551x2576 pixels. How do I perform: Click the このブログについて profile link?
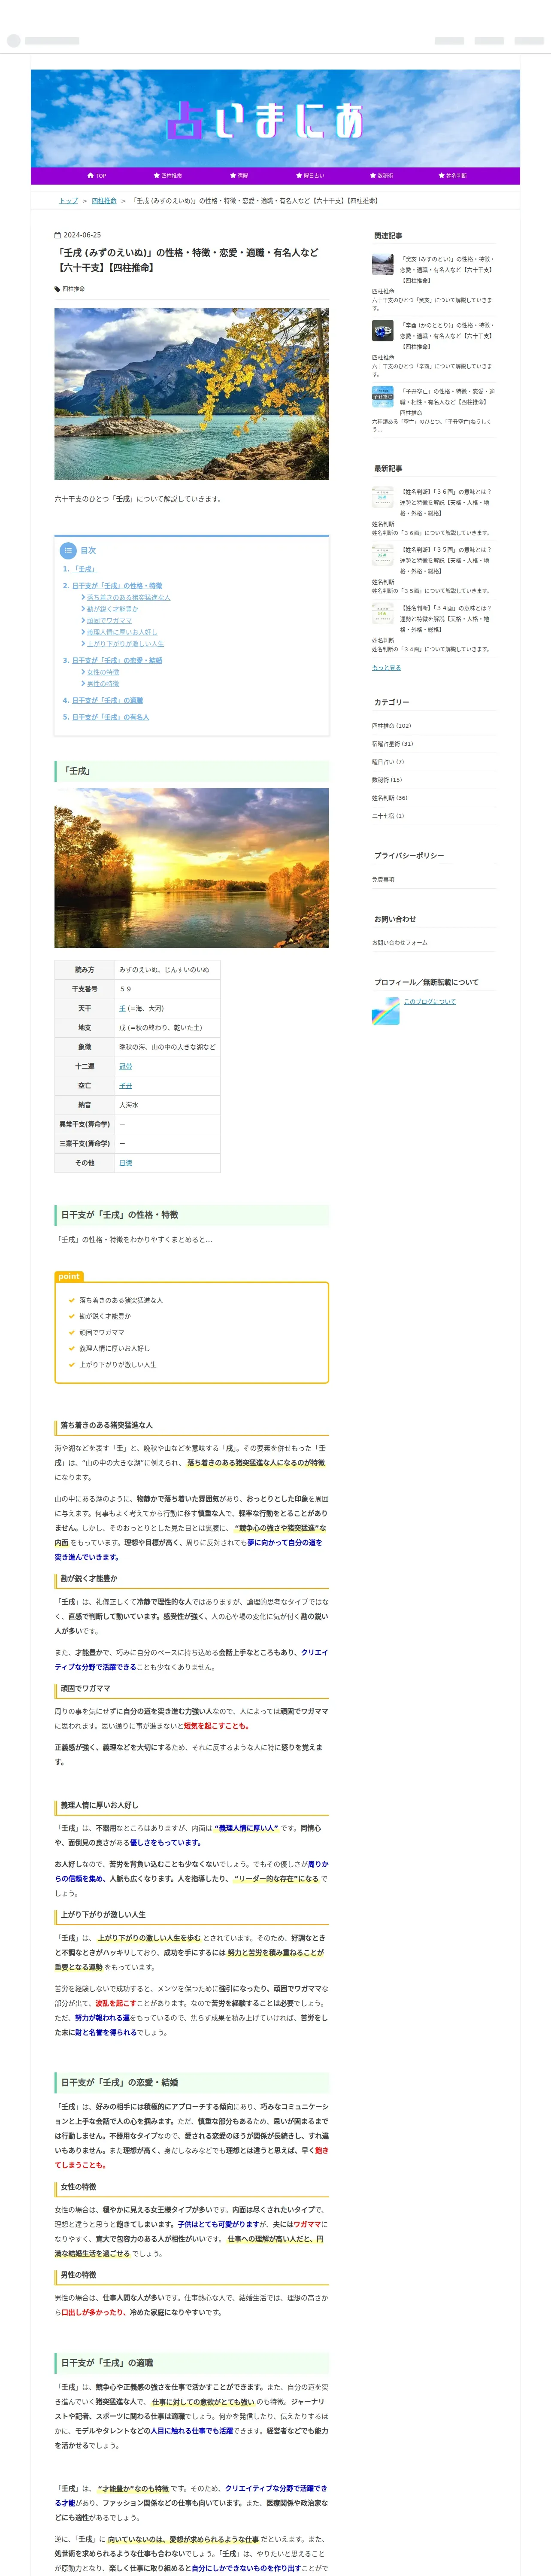coord(430,1002)
